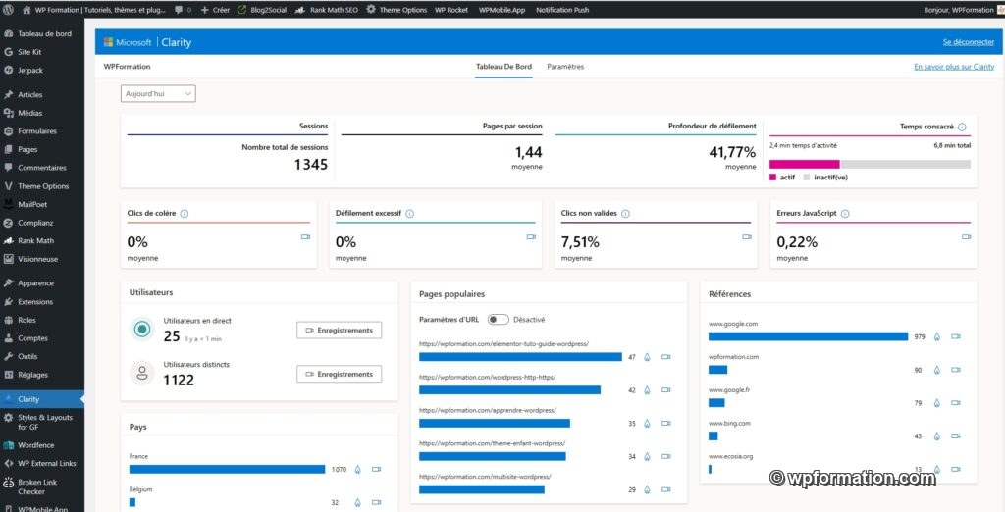Image resolution: width=1005 pixels, height=512 pixels.
Task: Open Wordfence menu
Action: point(41,445)
